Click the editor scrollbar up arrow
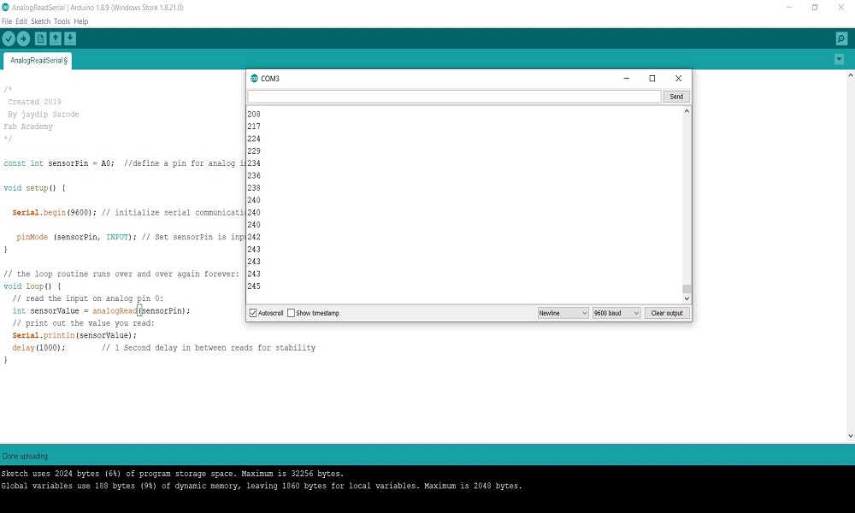855x513 pixels. point(850,75)
